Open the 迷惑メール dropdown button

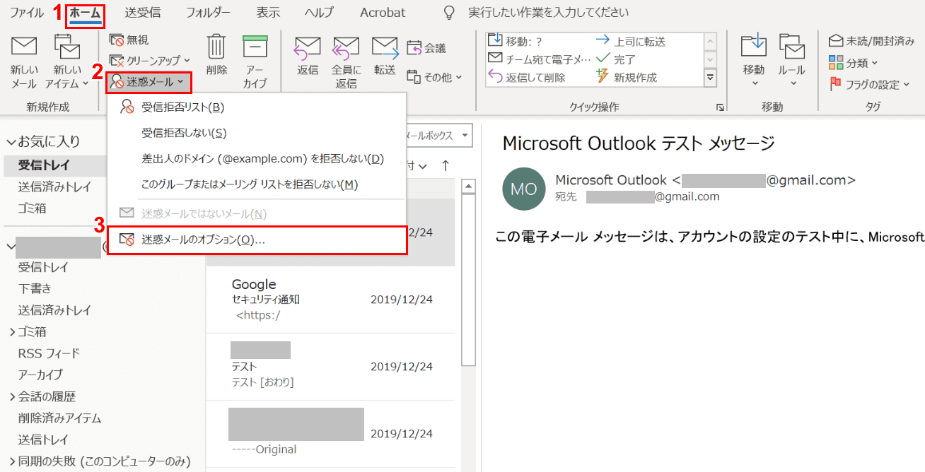(149, 82)
